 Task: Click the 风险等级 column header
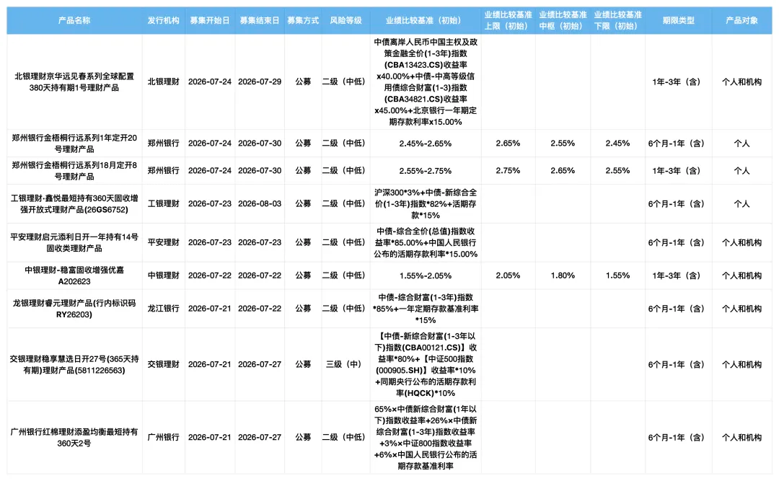click(x=346, y=20)
